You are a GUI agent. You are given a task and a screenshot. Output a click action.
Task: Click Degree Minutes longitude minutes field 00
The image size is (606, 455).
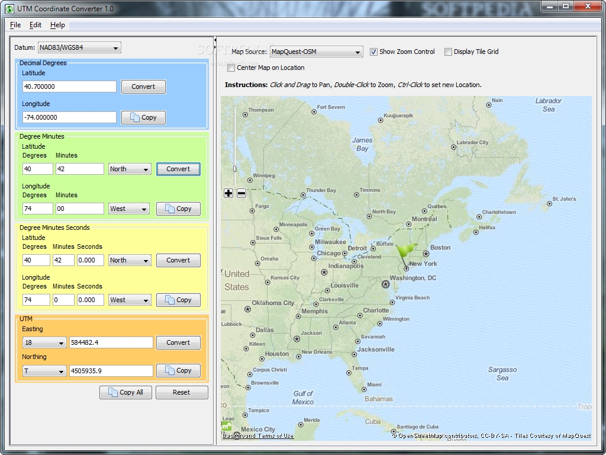(x=80, y=209)
